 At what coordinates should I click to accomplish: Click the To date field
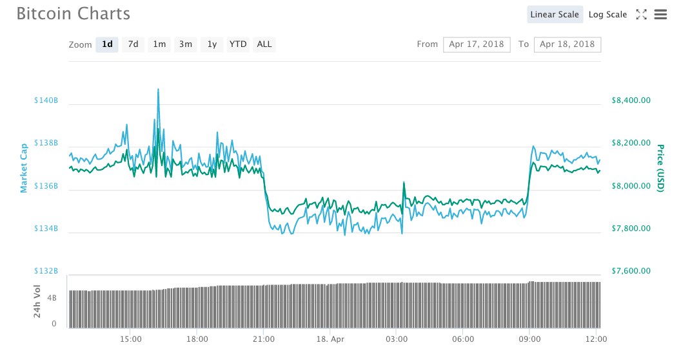tap(567, 44)
